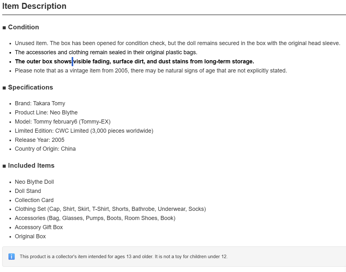Click the vintage item 2005 note

pyautogui.click(x=151, y=71)
